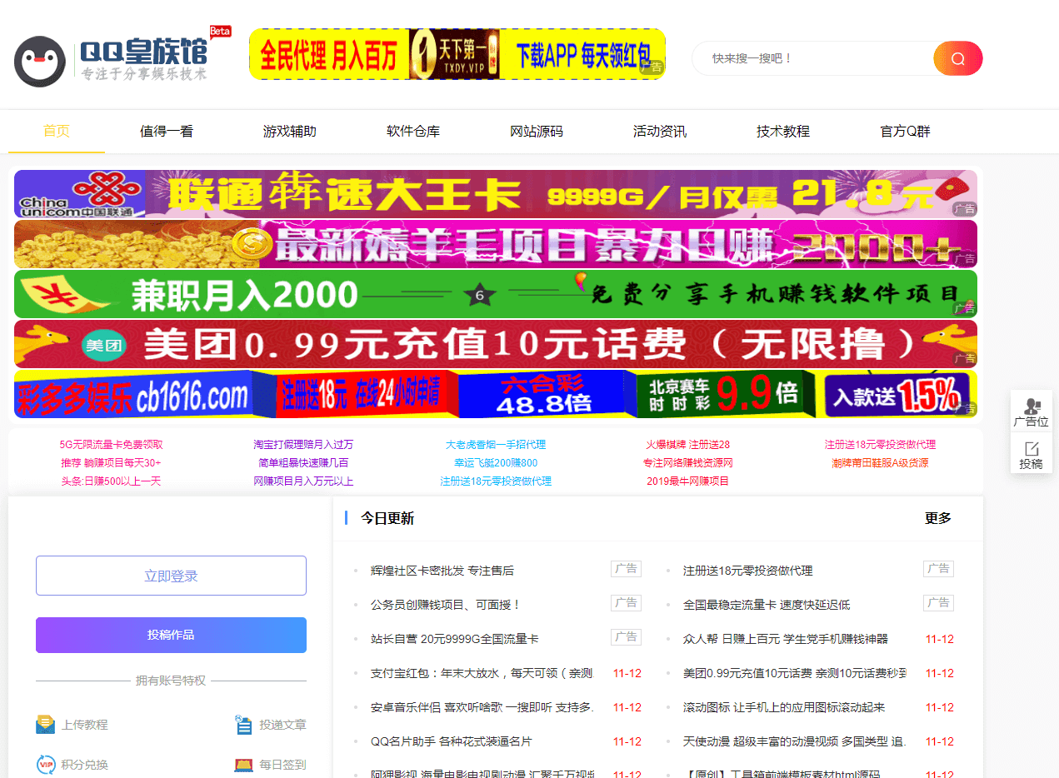Click the 每日签到 icon
The width and height of the screenshot is (1059, 778).
pos(243,764)
